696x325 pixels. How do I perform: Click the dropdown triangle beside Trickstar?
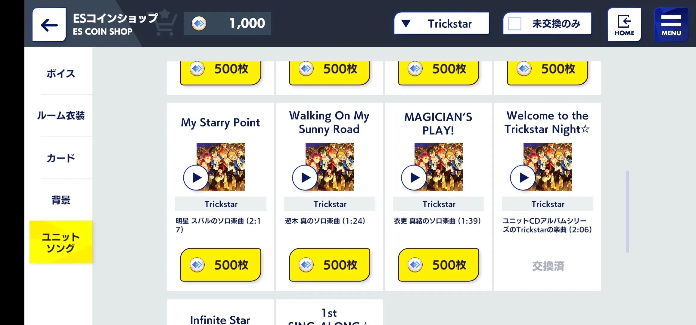406,23
